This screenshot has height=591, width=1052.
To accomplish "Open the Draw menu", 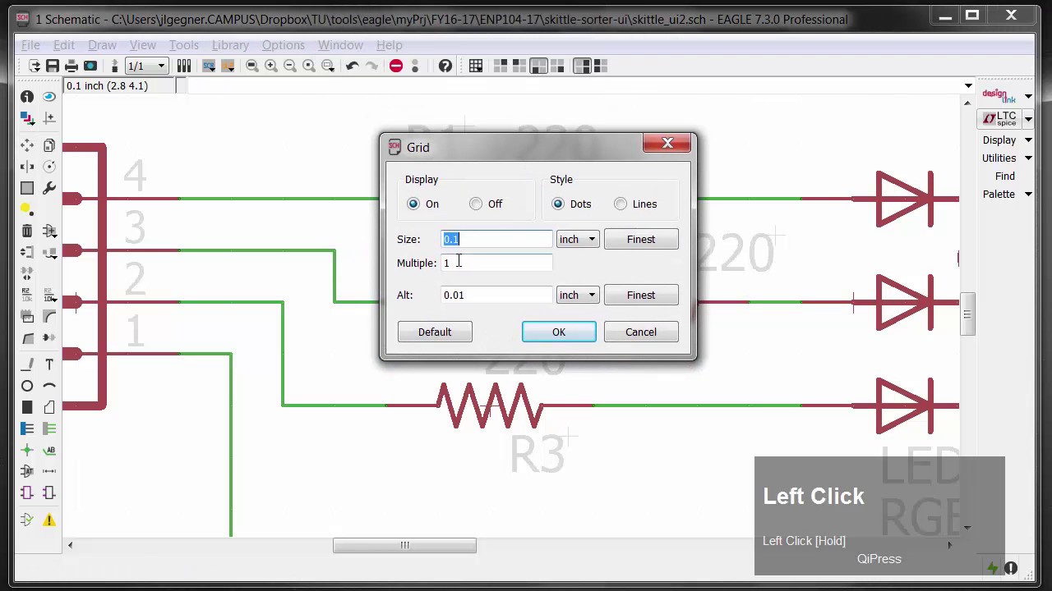I will pos(102,45).
